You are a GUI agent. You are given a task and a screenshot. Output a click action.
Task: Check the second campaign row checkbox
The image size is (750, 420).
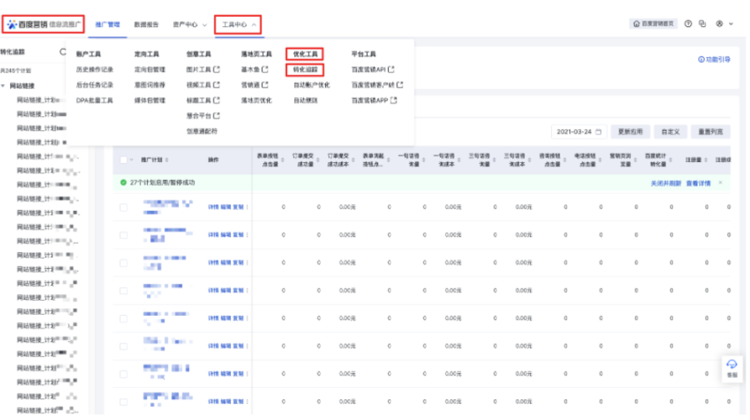124,236
